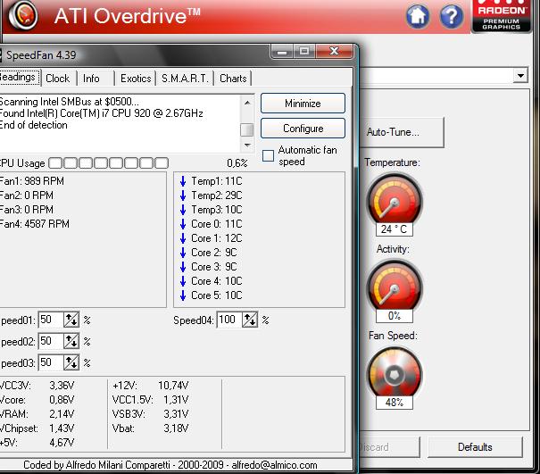This screenshot has width=540, height=474.
Task: Click the down arrow beside Core 4
Action: (x=183, y=281)
